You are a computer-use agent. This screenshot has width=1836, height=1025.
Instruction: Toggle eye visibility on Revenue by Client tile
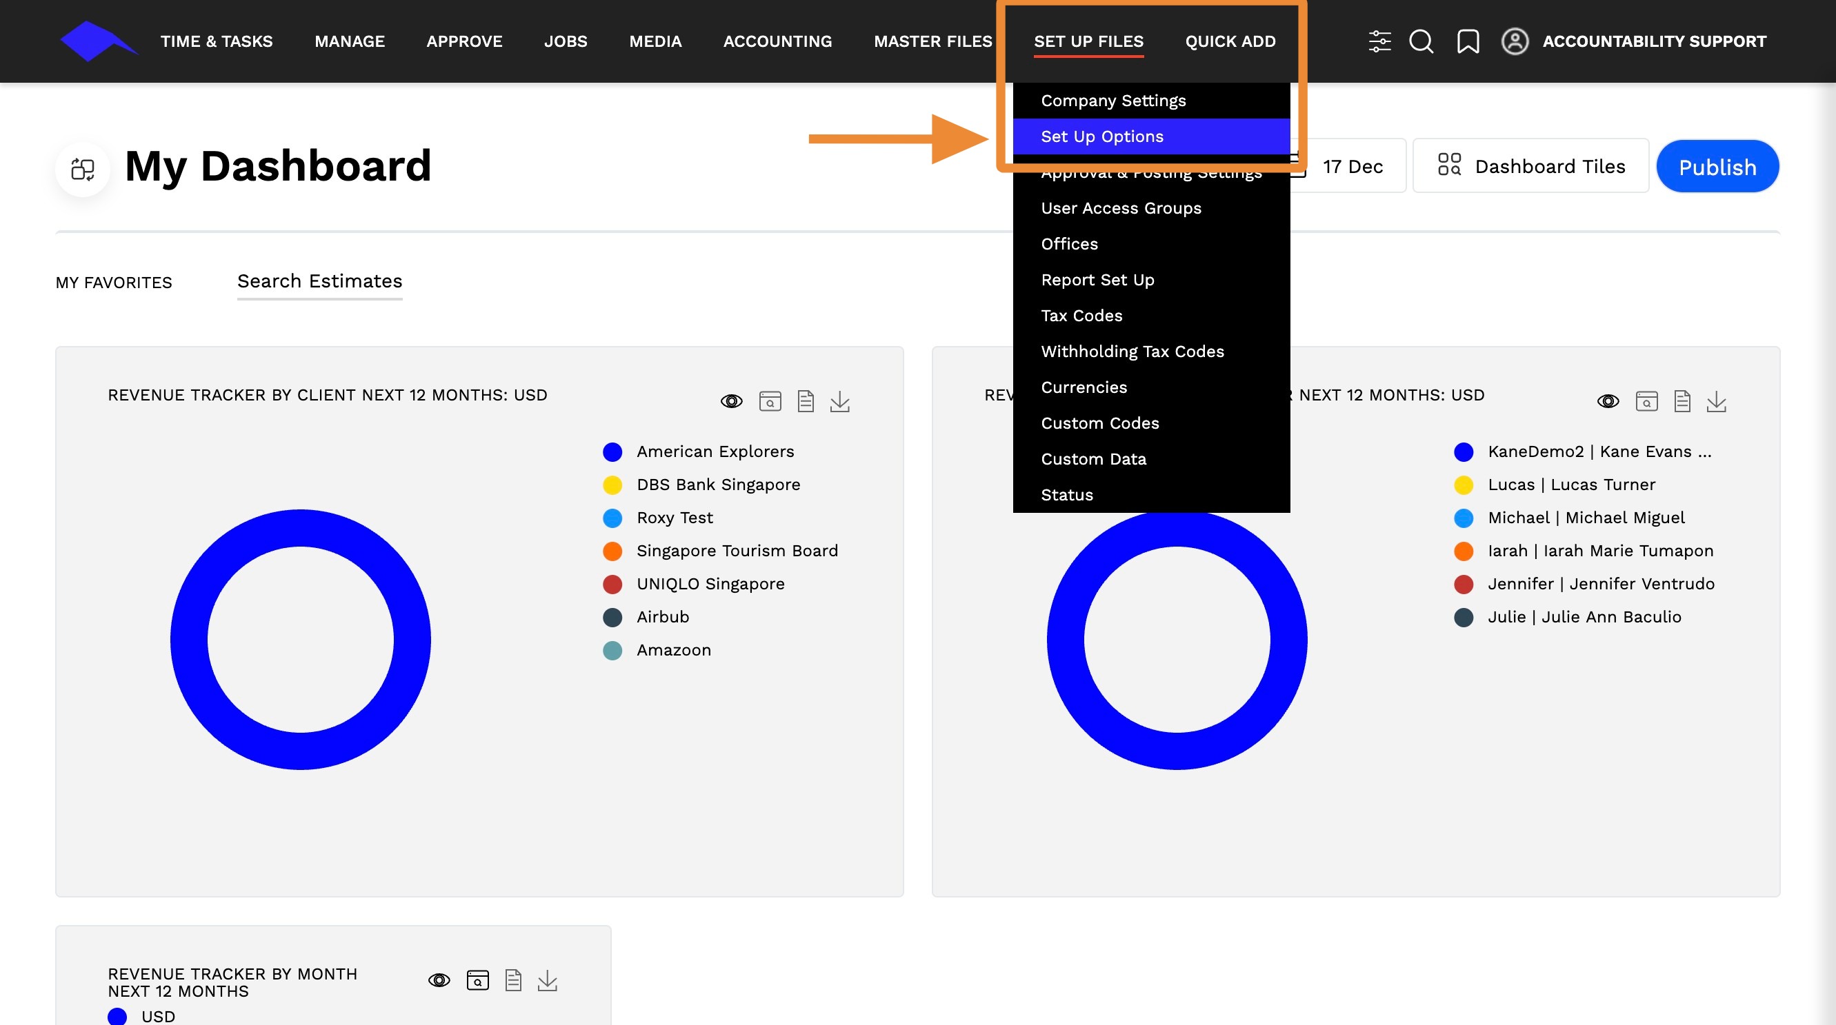tap(731, 401)
